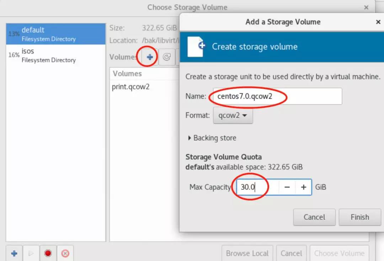Open the Format qcow2 dropdown

coord(233,116)
